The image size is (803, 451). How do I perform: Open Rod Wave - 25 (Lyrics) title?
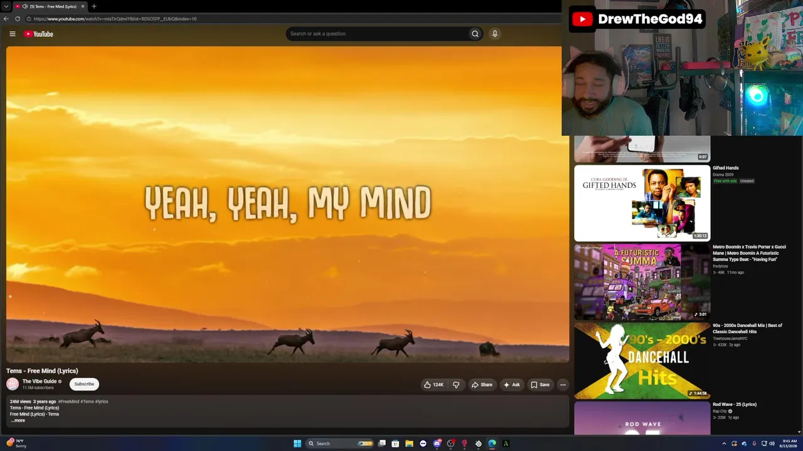735,405
